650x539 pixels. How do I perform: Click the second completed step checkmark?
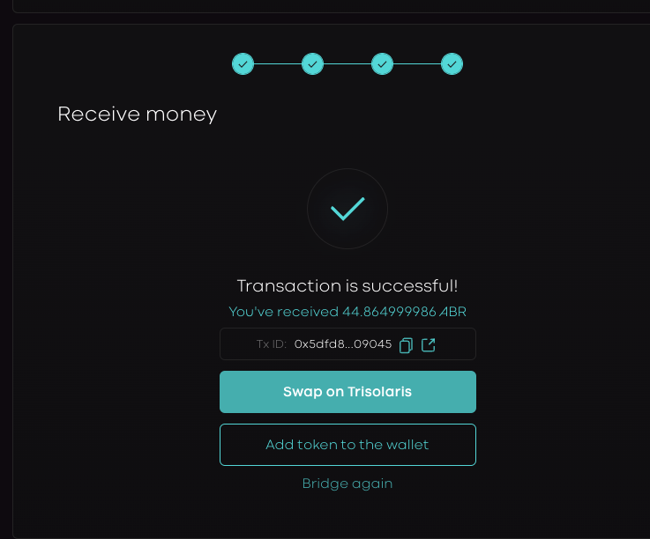click(312, 63)
